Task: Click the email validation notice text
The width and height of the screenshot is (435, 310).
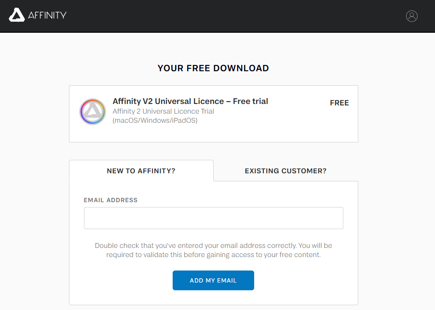Action: click(x=213, y=250)
